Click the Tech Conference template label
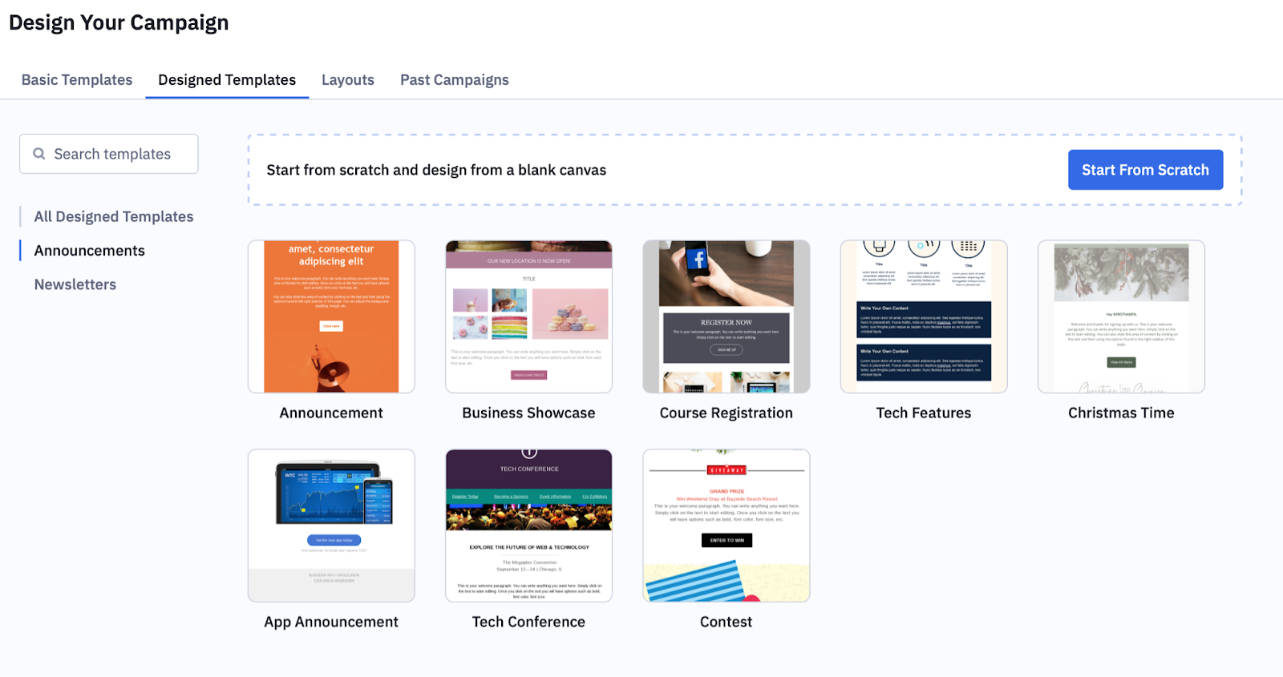The height and width of the screenshot is (677, 1283). coord(528,622)
